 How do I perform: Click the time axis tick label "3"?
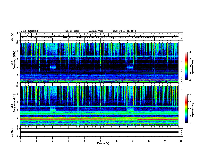coord(69,141)
